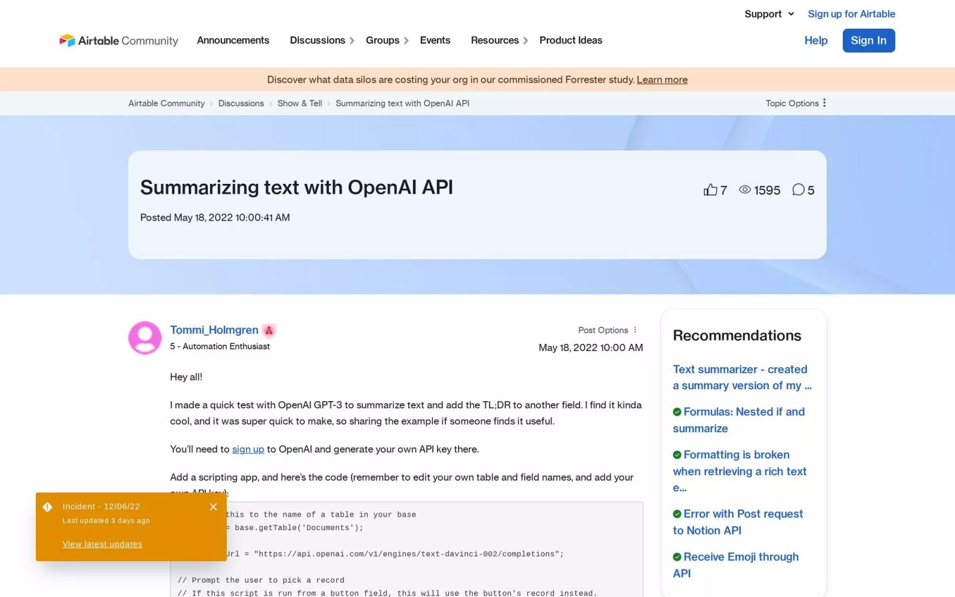
Task: Click the topic title Summarizing text with OpenAI API
Action: [x=297, y=187]
